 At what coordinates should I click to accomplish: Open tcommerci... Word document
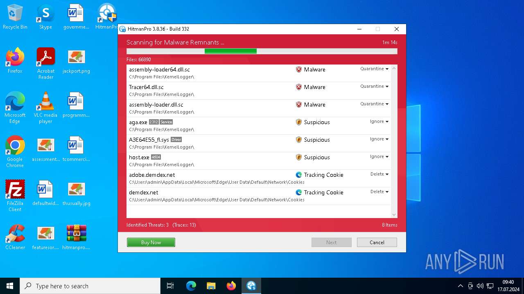point(76,149)
